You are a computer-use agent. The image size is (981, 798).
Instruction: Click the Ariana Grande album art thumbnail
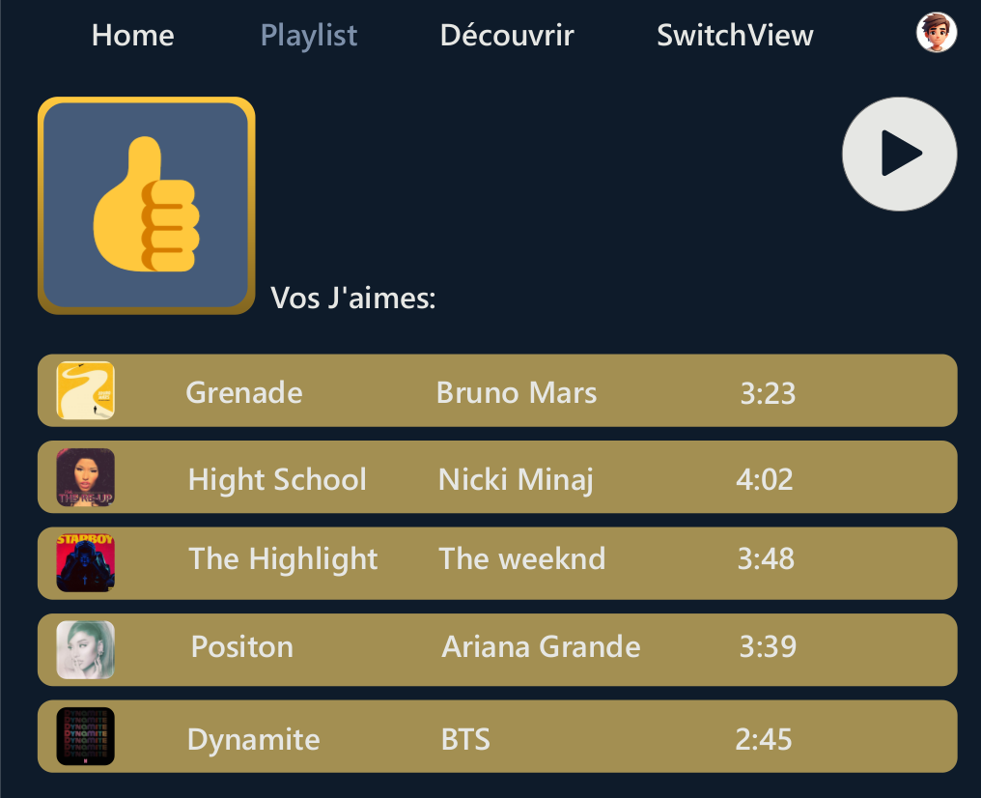click(86, 650)
